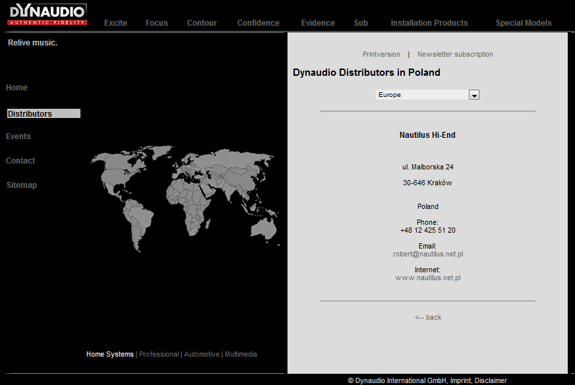Switch to Home Systems section
575x385 pixels.
pyautogui.click(x=110, y=354)
